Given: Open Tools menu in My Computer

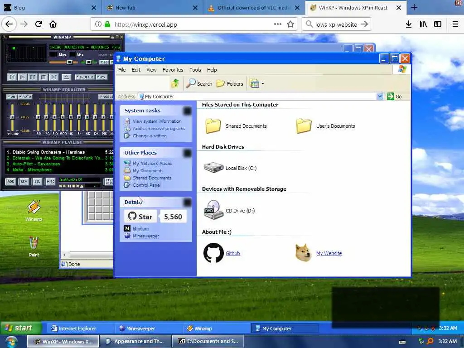Looking at the screenshot, I should point(195,70).
